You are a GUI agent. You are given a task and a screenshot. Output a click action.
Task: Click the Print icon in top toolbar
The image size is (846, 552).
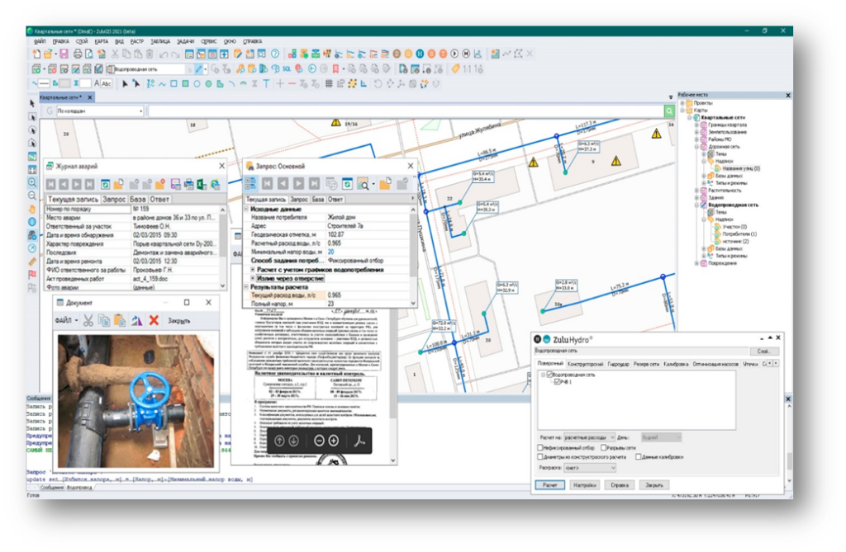[78, 54]
